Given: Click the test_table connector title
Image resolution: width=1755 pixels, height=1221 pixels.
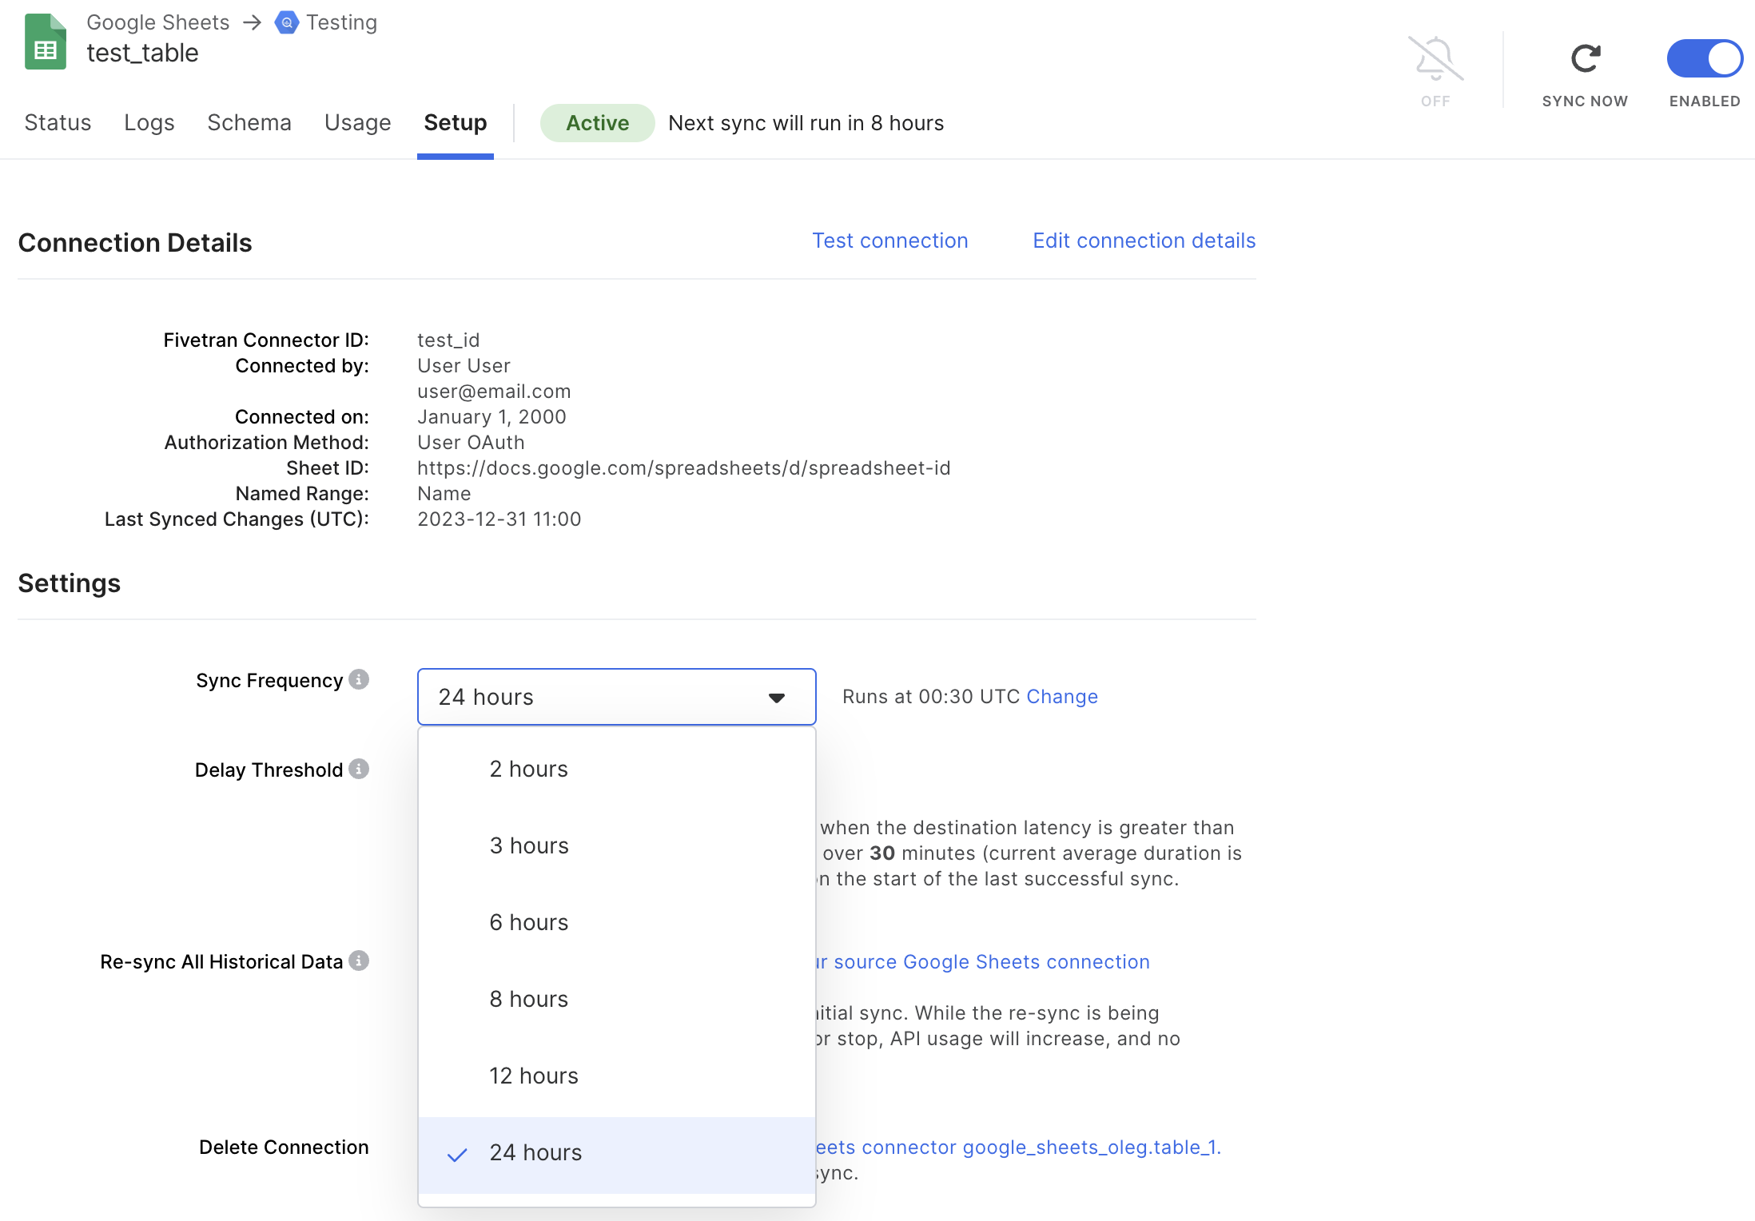Looking at the screenshot, I should [x=142, y=53].
